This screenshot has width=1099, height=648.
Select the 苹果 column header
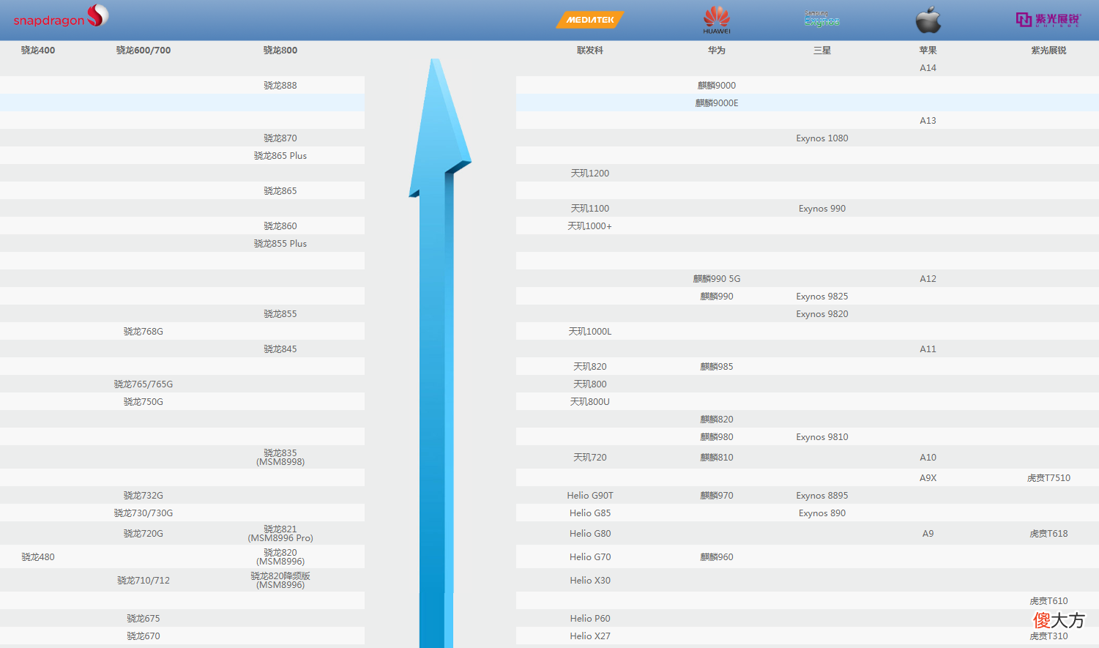tap(928, 51)
